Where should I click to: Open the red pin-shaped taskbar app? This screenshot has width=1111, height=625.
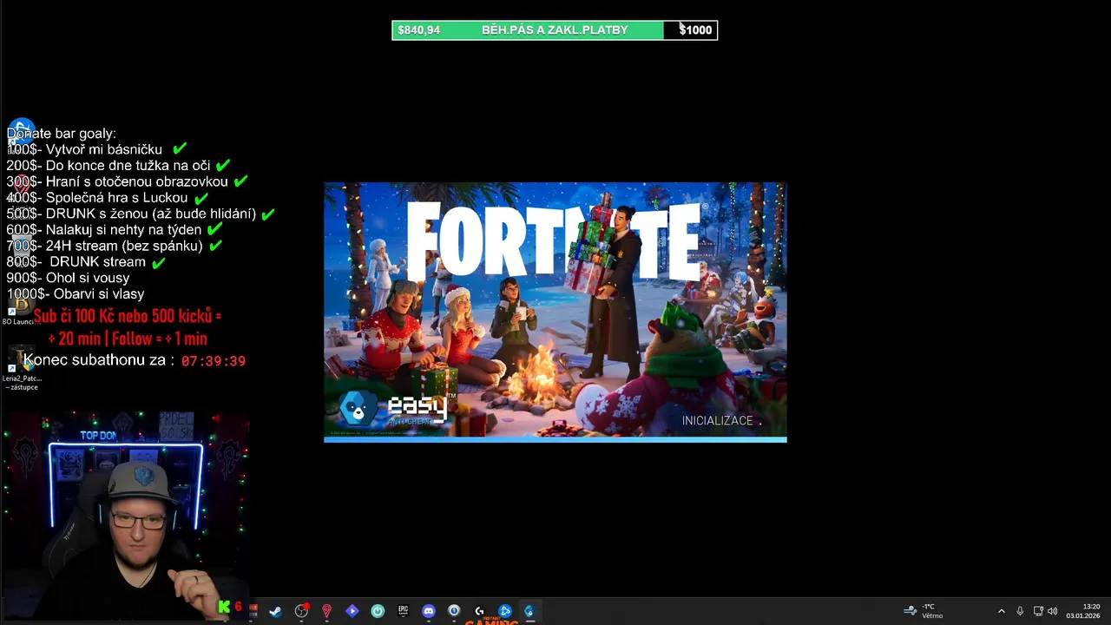pyautogui.click(x=326, y=611)
